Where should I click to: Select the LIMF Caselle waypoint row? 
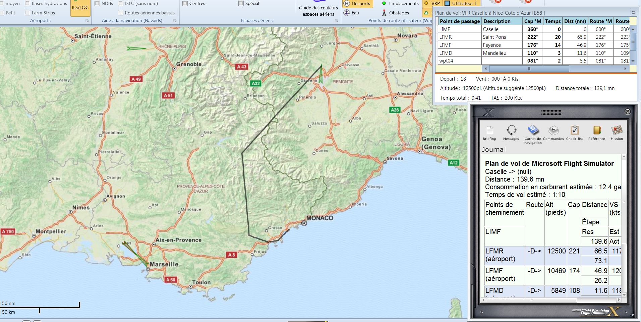[x=534, y=29]
